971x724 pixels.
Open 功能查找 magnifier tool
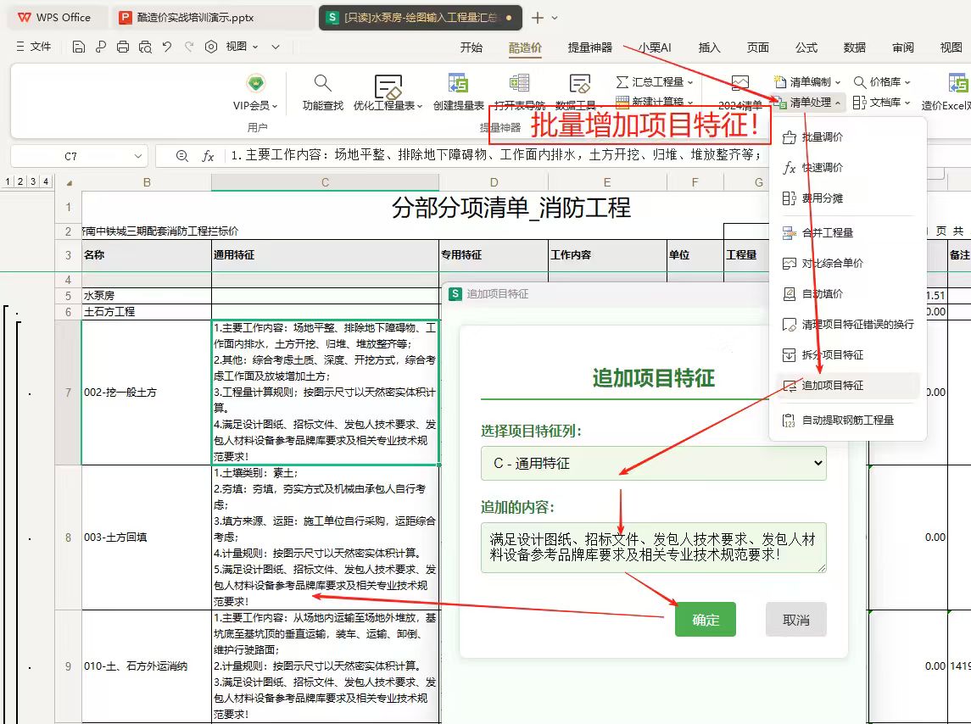tap(322, 84)
